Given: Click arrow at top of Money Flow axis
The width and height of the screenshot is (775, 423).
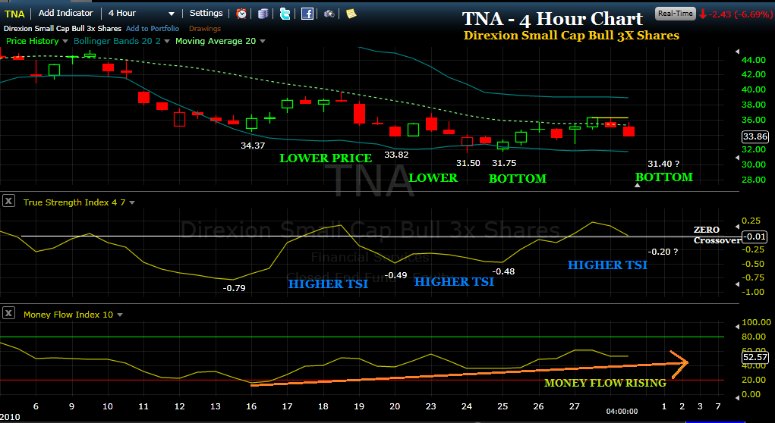Looking at the screenshot, I should [x=738, y=326].
